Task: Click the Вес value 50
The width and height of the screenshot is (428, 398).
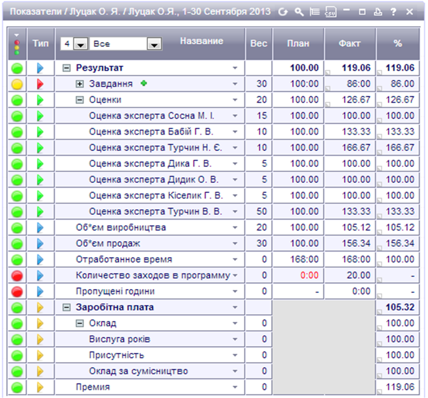Action: 261,212
